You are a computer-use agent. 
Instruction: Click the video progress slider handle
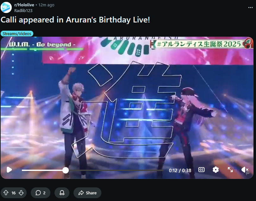click(x=66, y=170)
